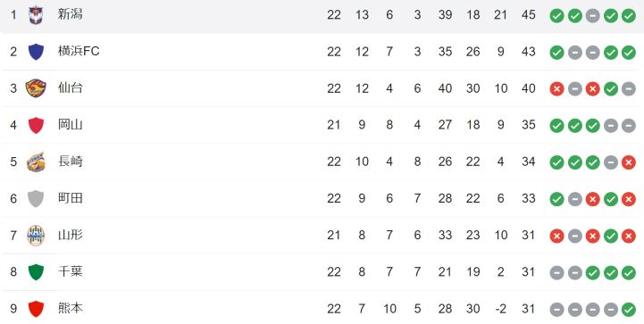Click the 千葉 green shield icon

click(36, 272)
